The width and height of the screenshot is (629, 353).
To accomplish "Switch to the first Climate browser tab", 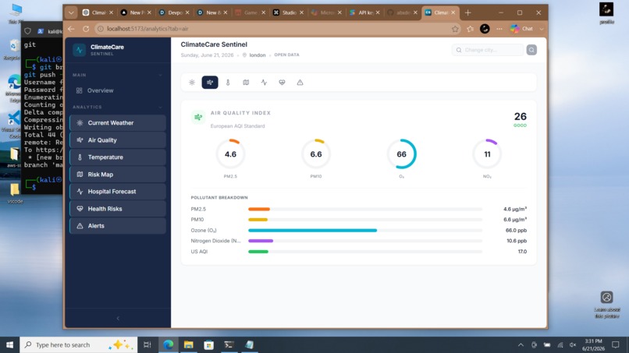I will tap(97, 12).
